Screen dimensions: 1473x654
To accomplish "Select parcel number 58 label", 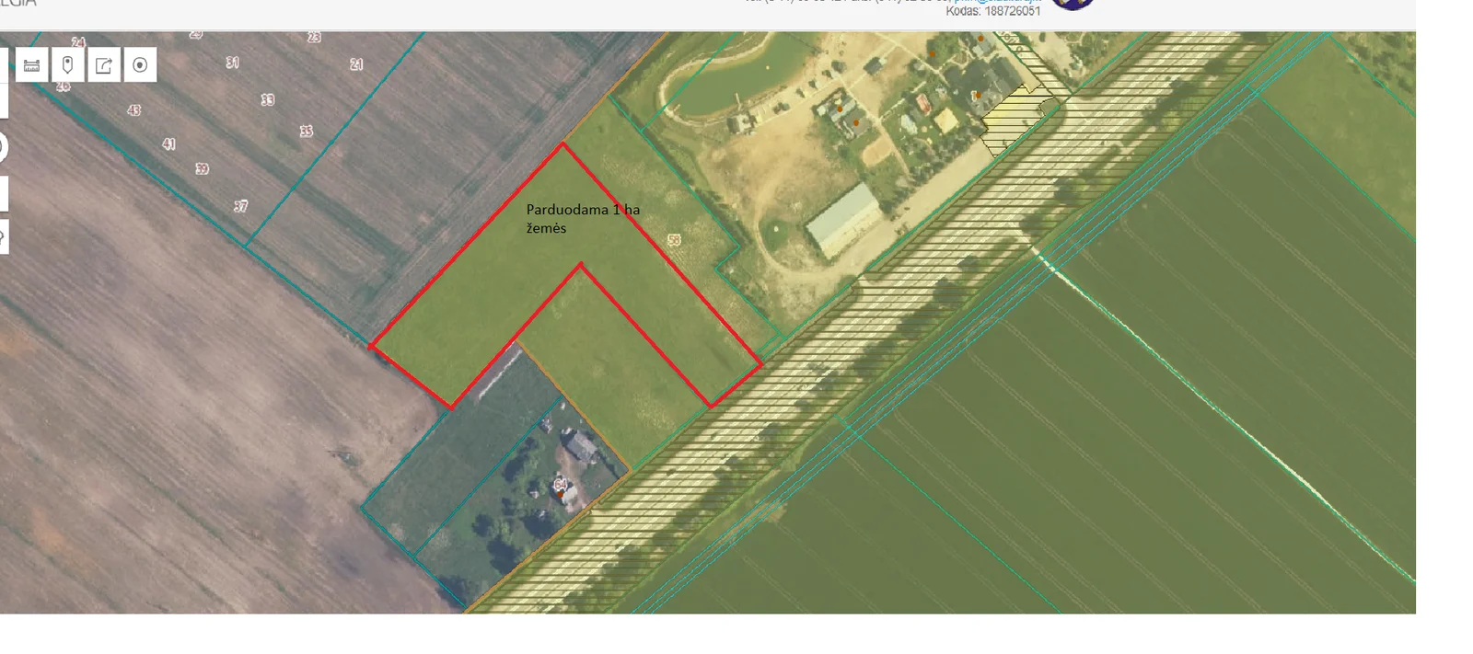I will tap(674, 240).
